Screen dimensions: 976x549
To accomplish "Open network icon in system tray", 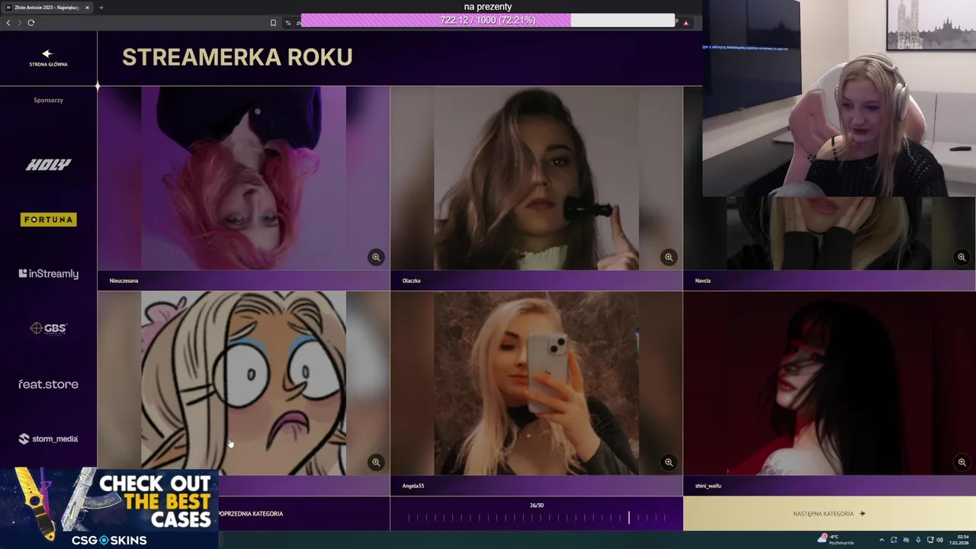I will coord(929,540).
